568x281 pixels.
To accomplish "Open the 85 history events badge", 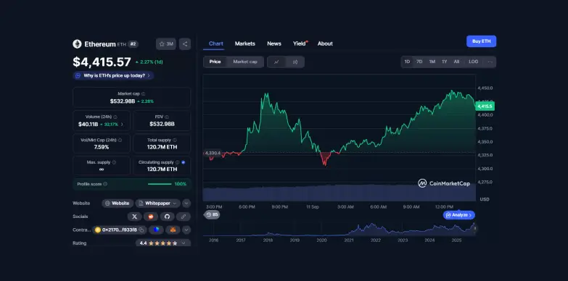I will pyautogui.click(x=213, y=215).
